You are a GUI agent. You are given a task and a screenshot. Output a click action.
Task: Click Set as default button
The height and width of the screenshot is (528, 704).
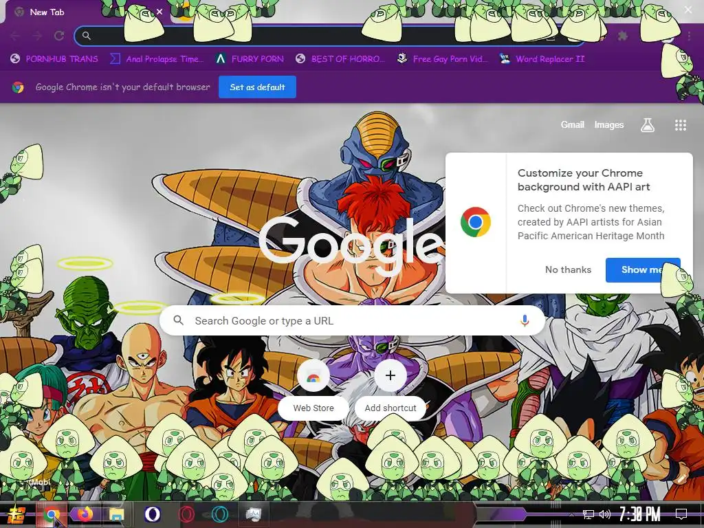257,87
